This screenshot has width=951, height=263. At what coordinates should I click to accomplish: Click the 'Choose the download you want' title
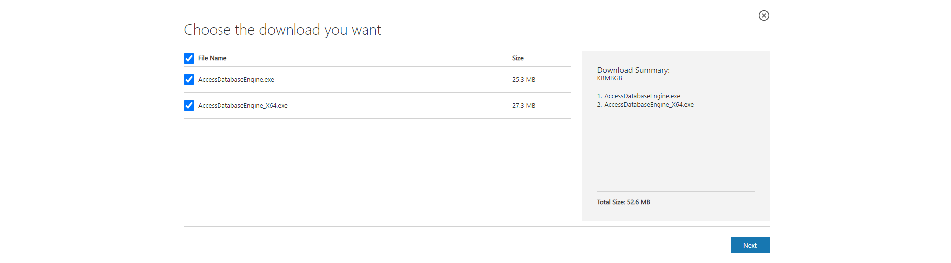(x=282, y=30)
